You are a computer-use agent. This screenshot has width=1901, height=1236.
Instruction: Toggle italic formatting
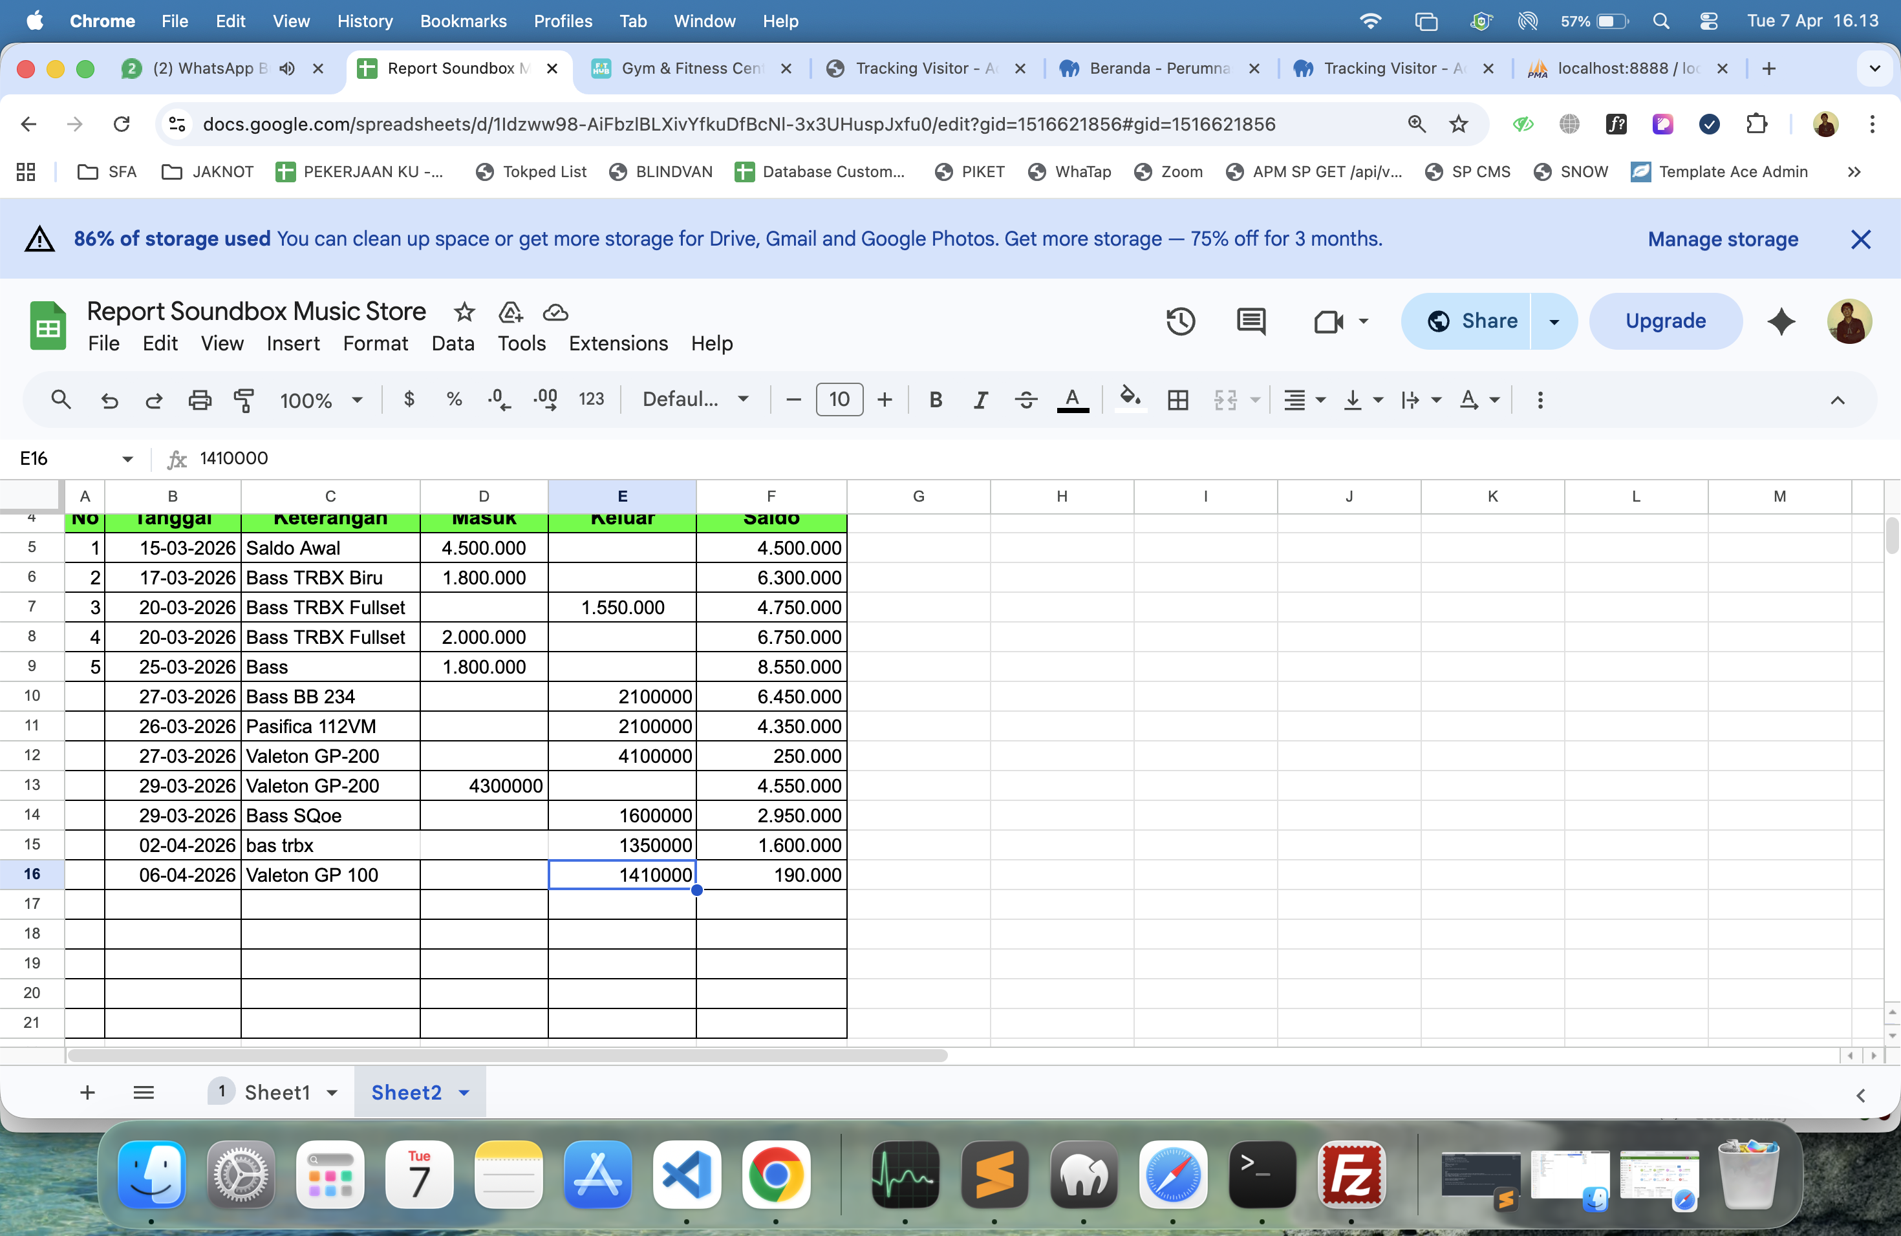coord(981,400)
